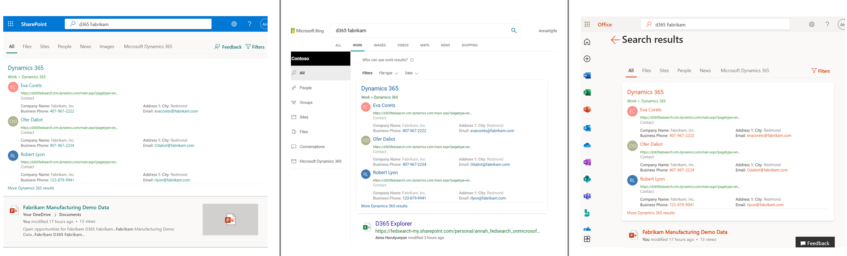
Task: Click the Office Home icon in sidebar
Action: point(587,42)
